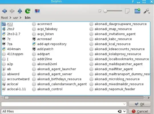The image size is (154, 114).
Task: Select the acroread script icon
Action: (34, 39)
